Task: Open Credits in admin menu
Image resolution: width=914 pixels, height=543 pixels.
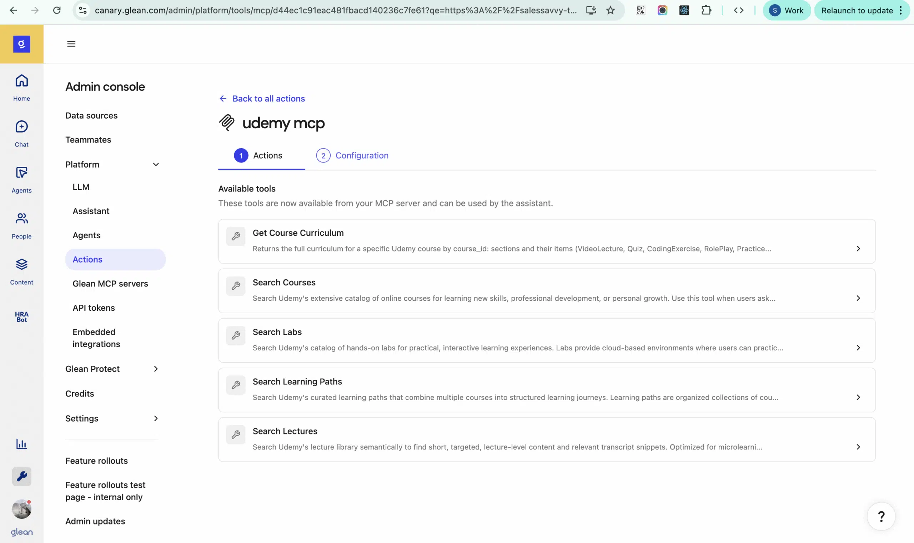Action: coord(80,394)
